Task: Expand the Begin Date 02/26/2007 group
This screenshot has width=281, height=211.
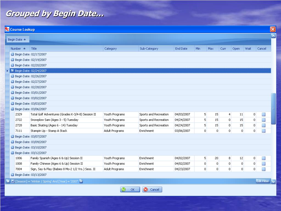Action: click(x=12, y=76)
